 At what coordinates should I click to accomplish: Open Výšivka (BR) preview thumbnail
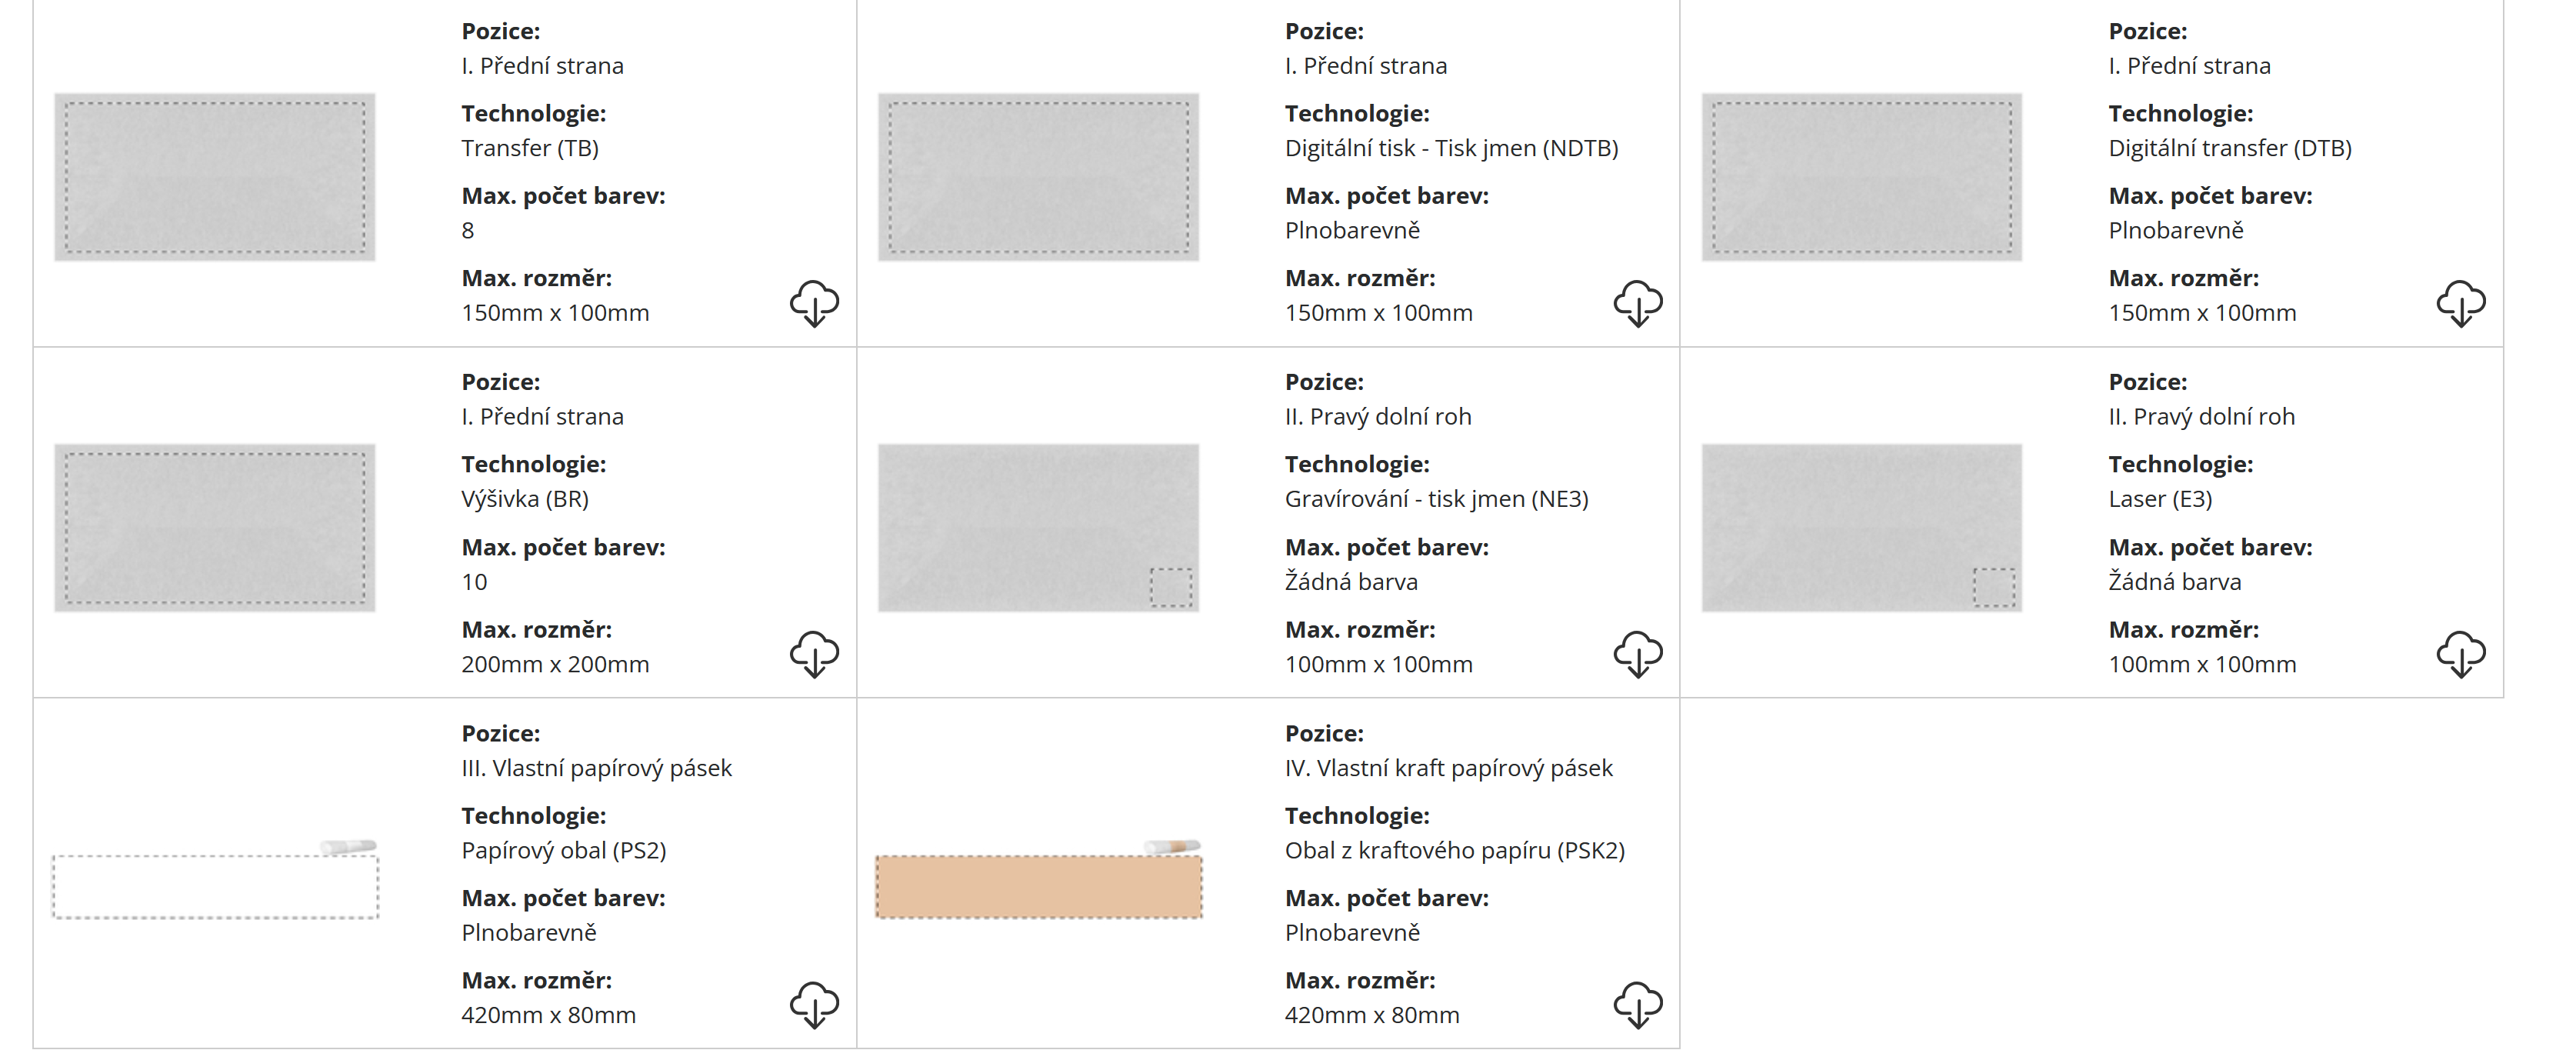pos(215,528)
